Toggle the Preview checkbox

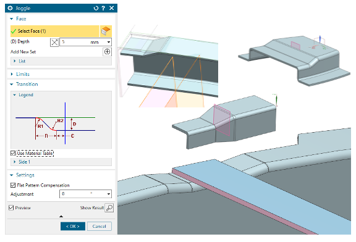[x=11, y=208]
